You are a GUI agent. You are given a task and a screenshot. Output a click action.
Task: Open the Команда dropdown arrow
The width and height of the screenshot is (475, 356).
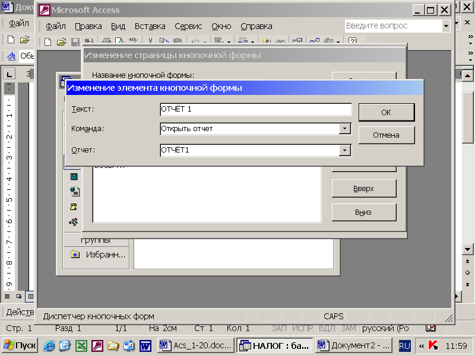[x=345, y=129]
